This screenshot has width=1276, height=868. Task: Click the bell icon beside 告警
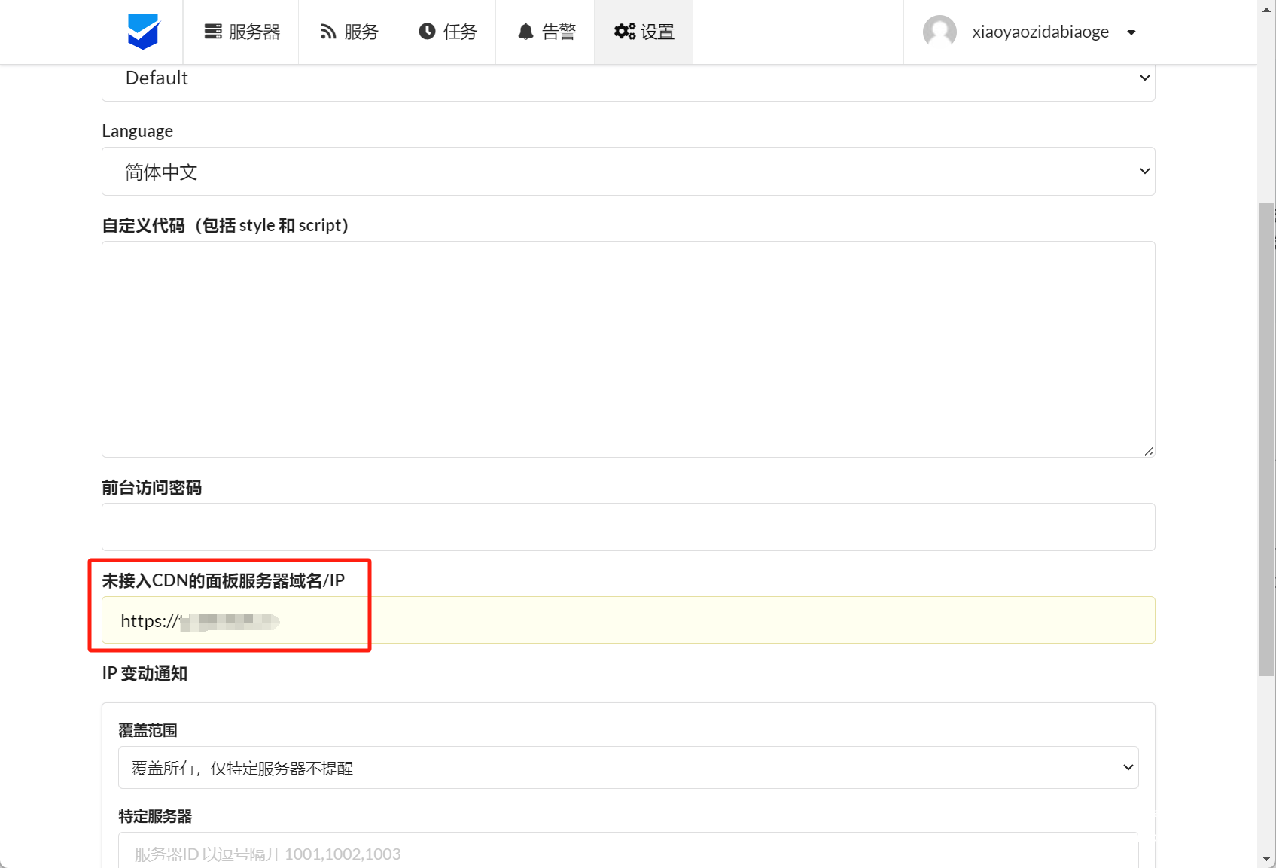tap(525, 32)
